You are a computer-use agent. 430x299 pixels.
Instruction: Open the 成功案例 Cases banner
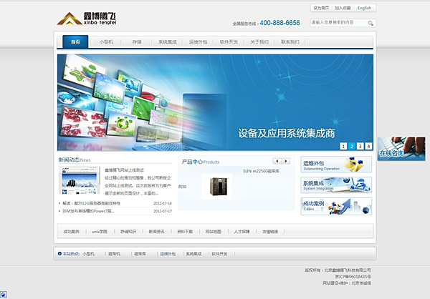click(336, 207)
